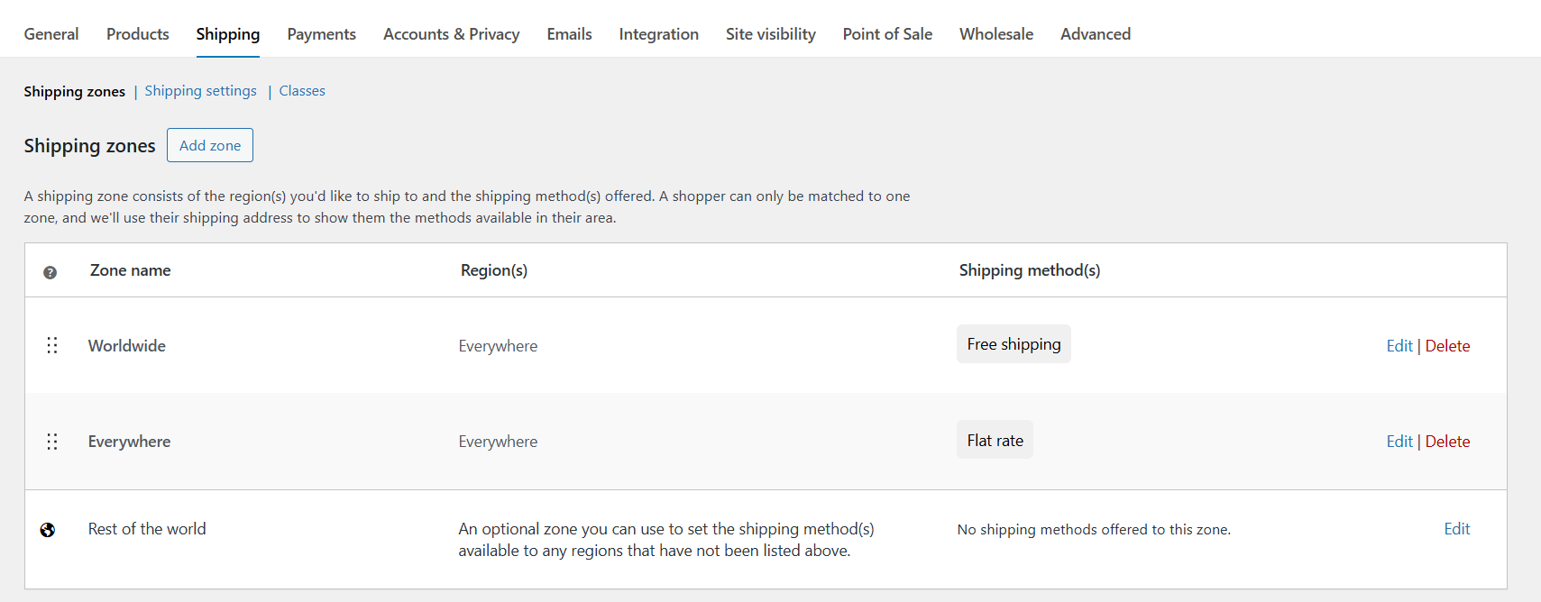Switch to the Payments tab
The width and height of the screenshot is (1541, 602).
[x=321, y=33]
